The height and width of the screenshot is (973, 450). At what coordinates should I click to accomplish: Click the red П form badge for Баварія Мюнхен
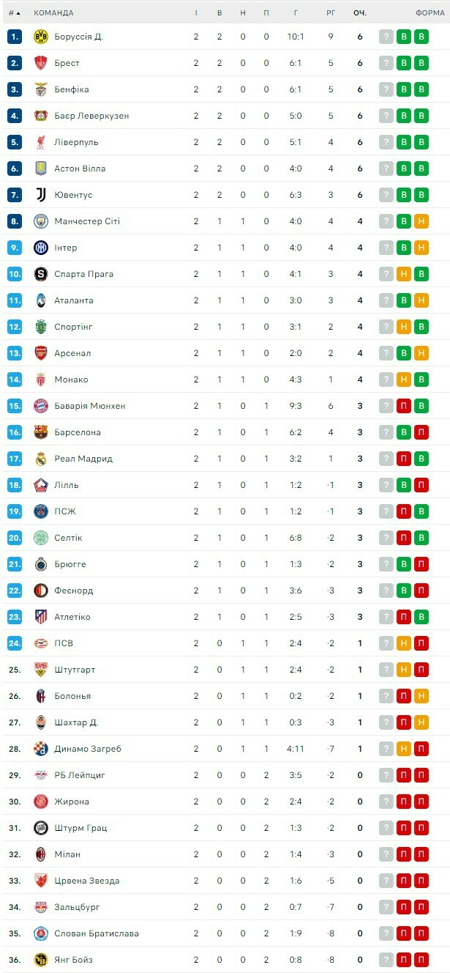point(403,406)
